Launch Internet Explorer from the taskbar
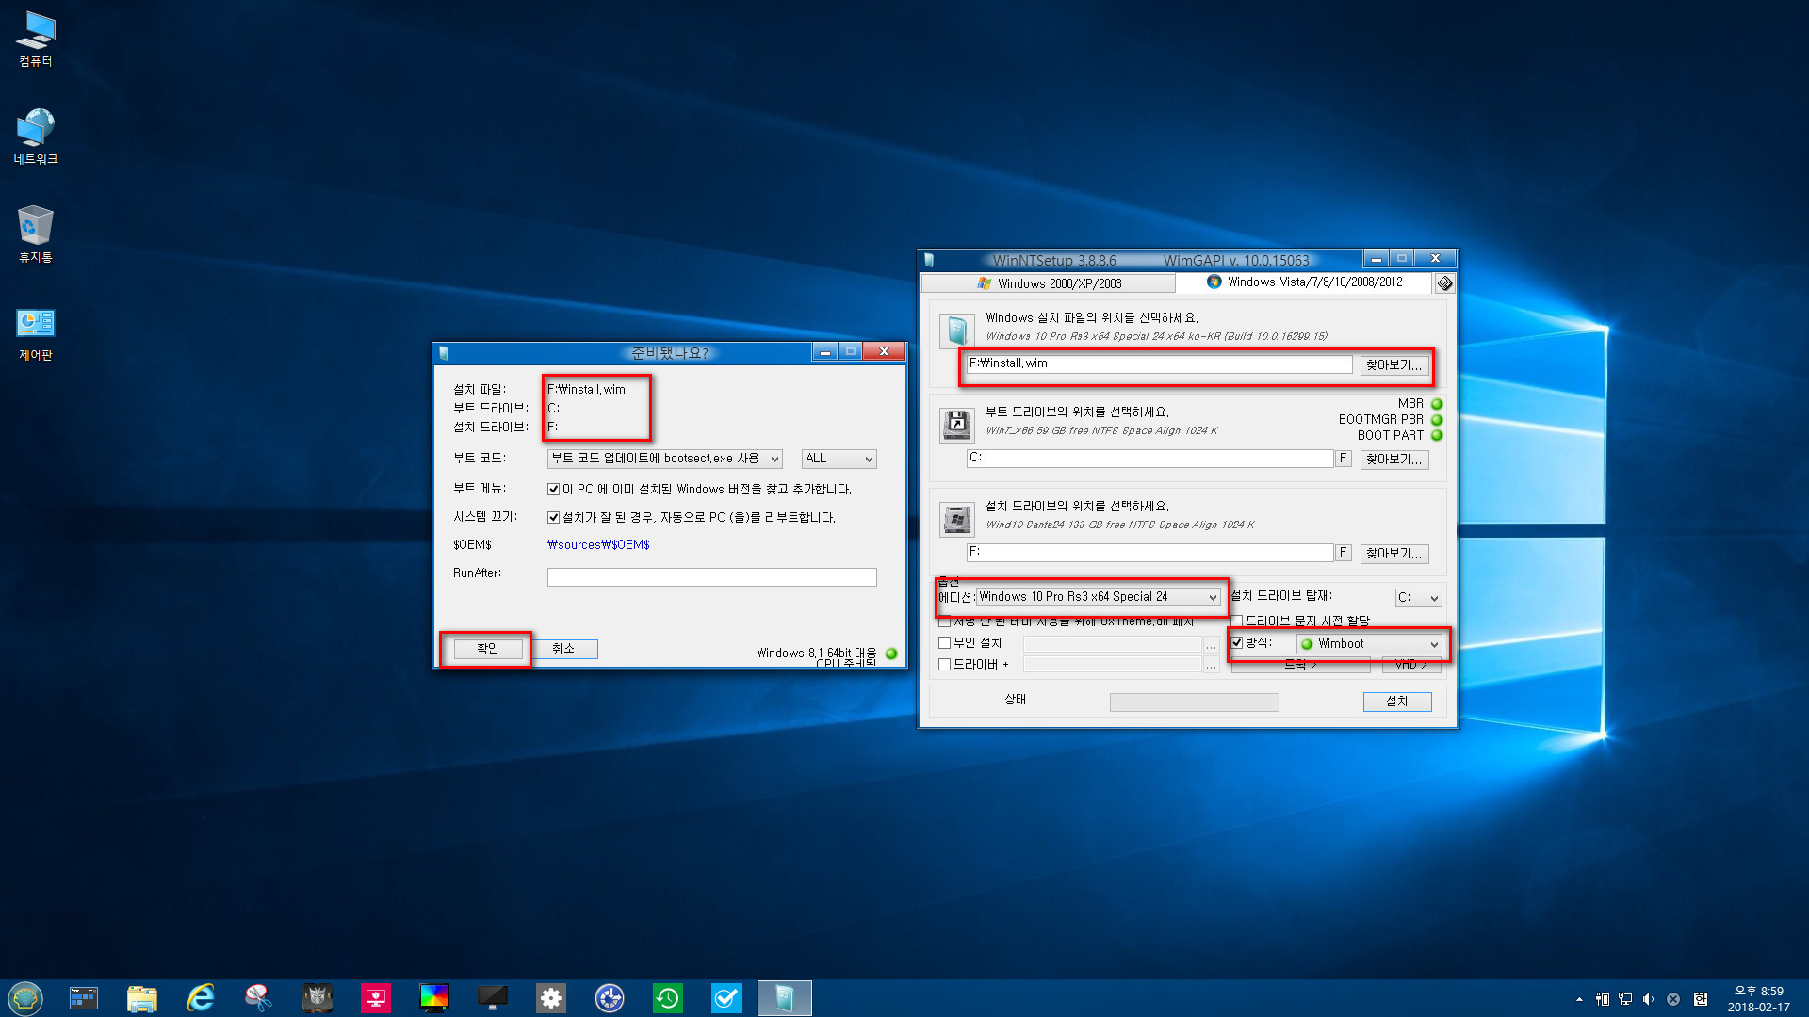 pyautogui.click(x=201, y=998)
